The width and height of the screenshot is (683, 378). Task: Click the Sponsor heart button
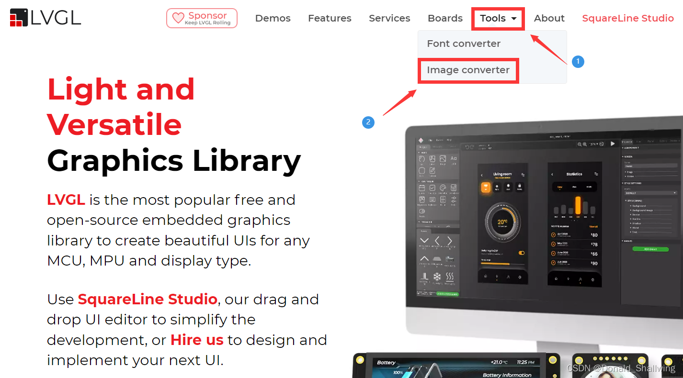tap(202, 18)
